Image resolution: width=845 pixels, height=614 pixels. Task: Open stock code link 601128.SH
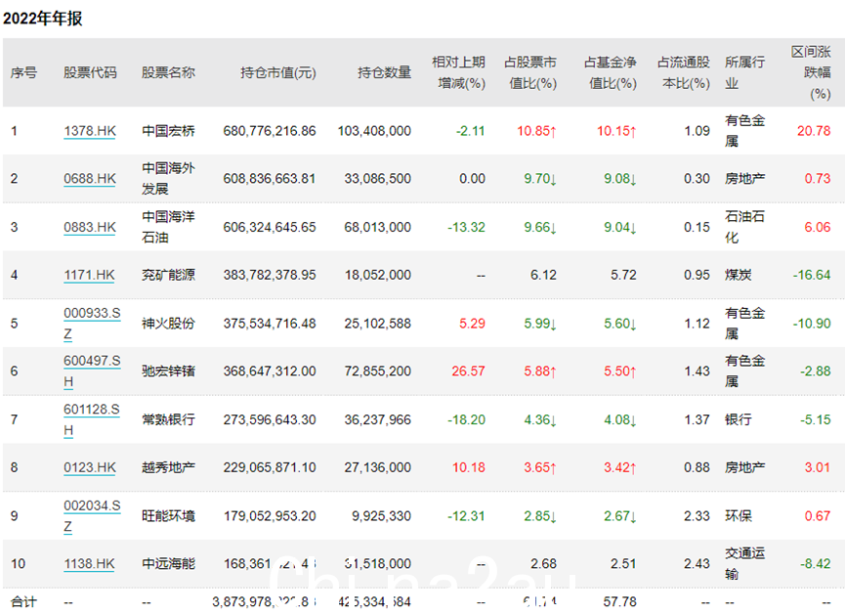tap(92, 419)
